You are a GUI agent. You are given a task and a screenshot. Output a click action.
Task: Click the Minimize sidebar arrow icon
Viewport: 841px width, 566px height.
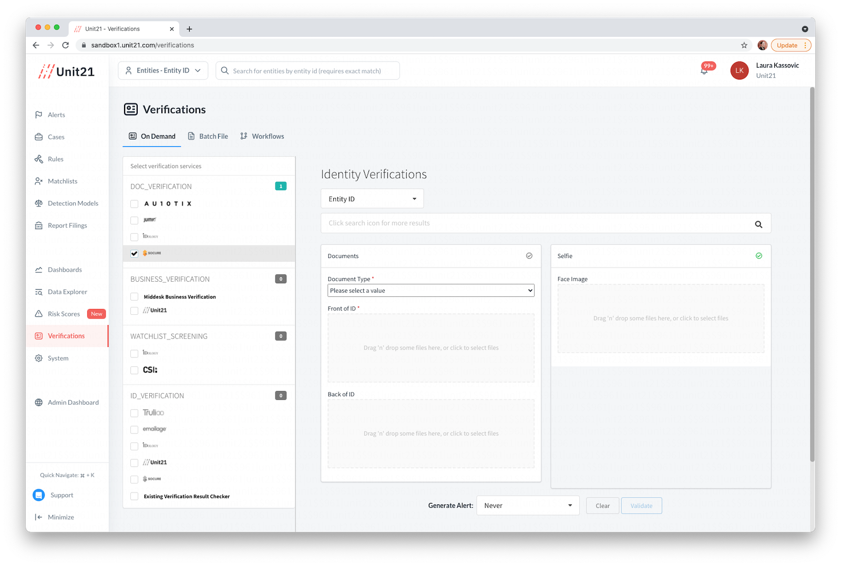(38, 517)
